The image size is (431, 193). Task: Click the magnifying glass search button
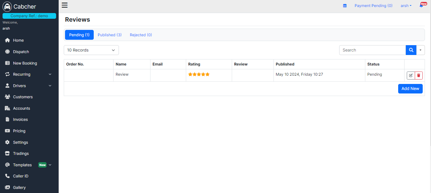coord(411,50)
